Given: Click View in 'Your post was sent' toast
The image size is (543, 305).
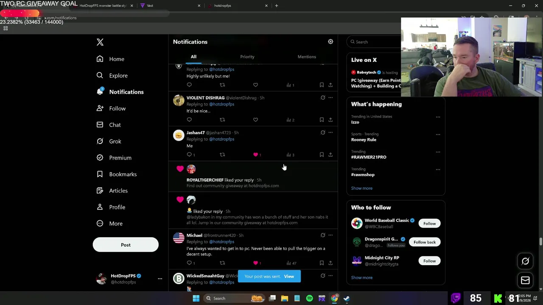Looking at the screenshot, I should point(289,277).
